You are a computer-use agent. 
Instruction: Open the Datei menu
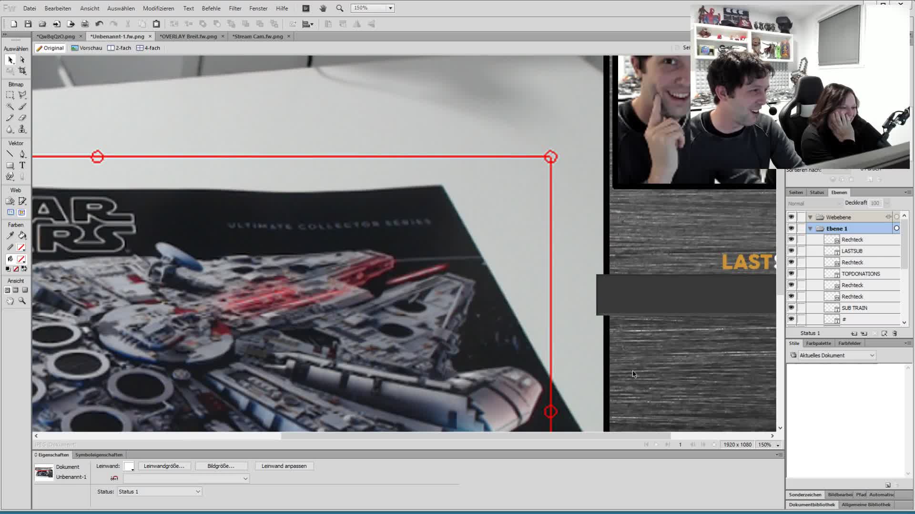tap(30, 8)
